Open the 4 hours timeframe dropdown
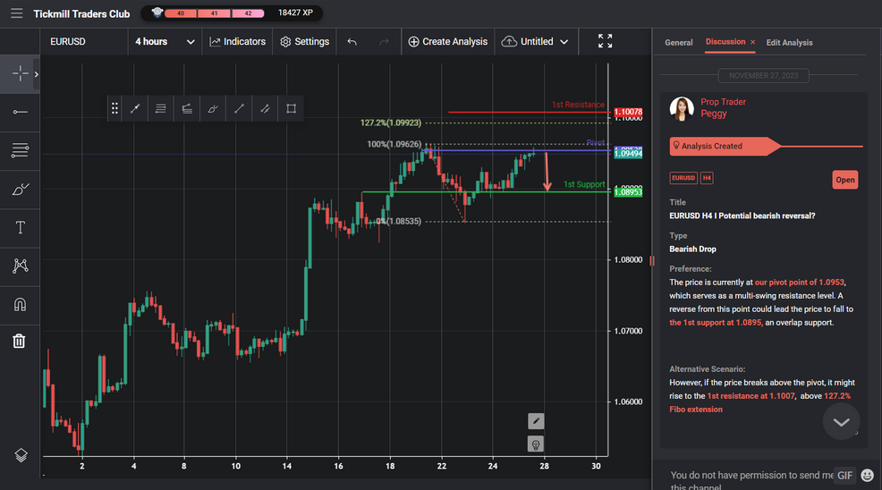This screenshot has height=490, width=882. [165, 42]
